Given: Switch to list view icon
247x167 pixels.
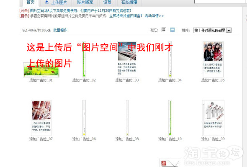Looking at the screenshot, I should click(172, 30).
